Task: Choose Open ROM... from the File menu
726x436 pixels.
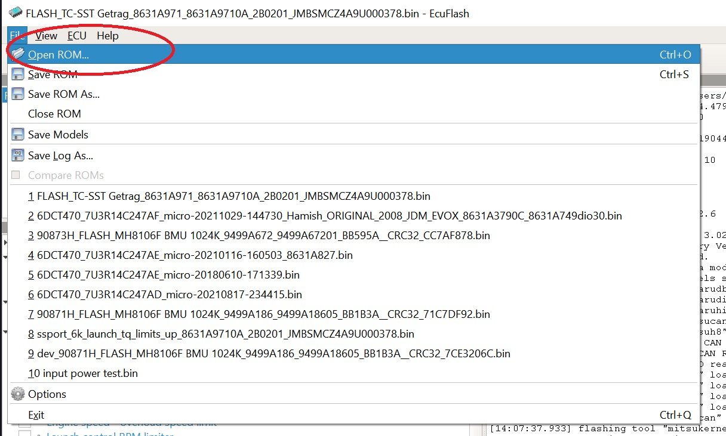Action: [x=353, y=55]
